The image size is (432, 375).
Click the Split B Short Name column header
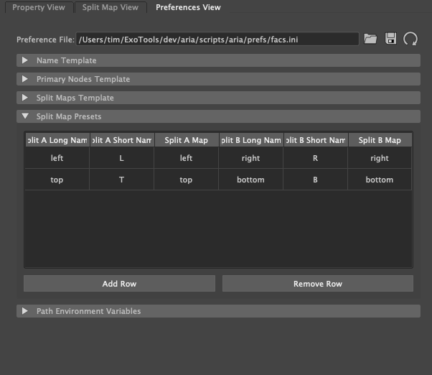[x=316, y=140]
